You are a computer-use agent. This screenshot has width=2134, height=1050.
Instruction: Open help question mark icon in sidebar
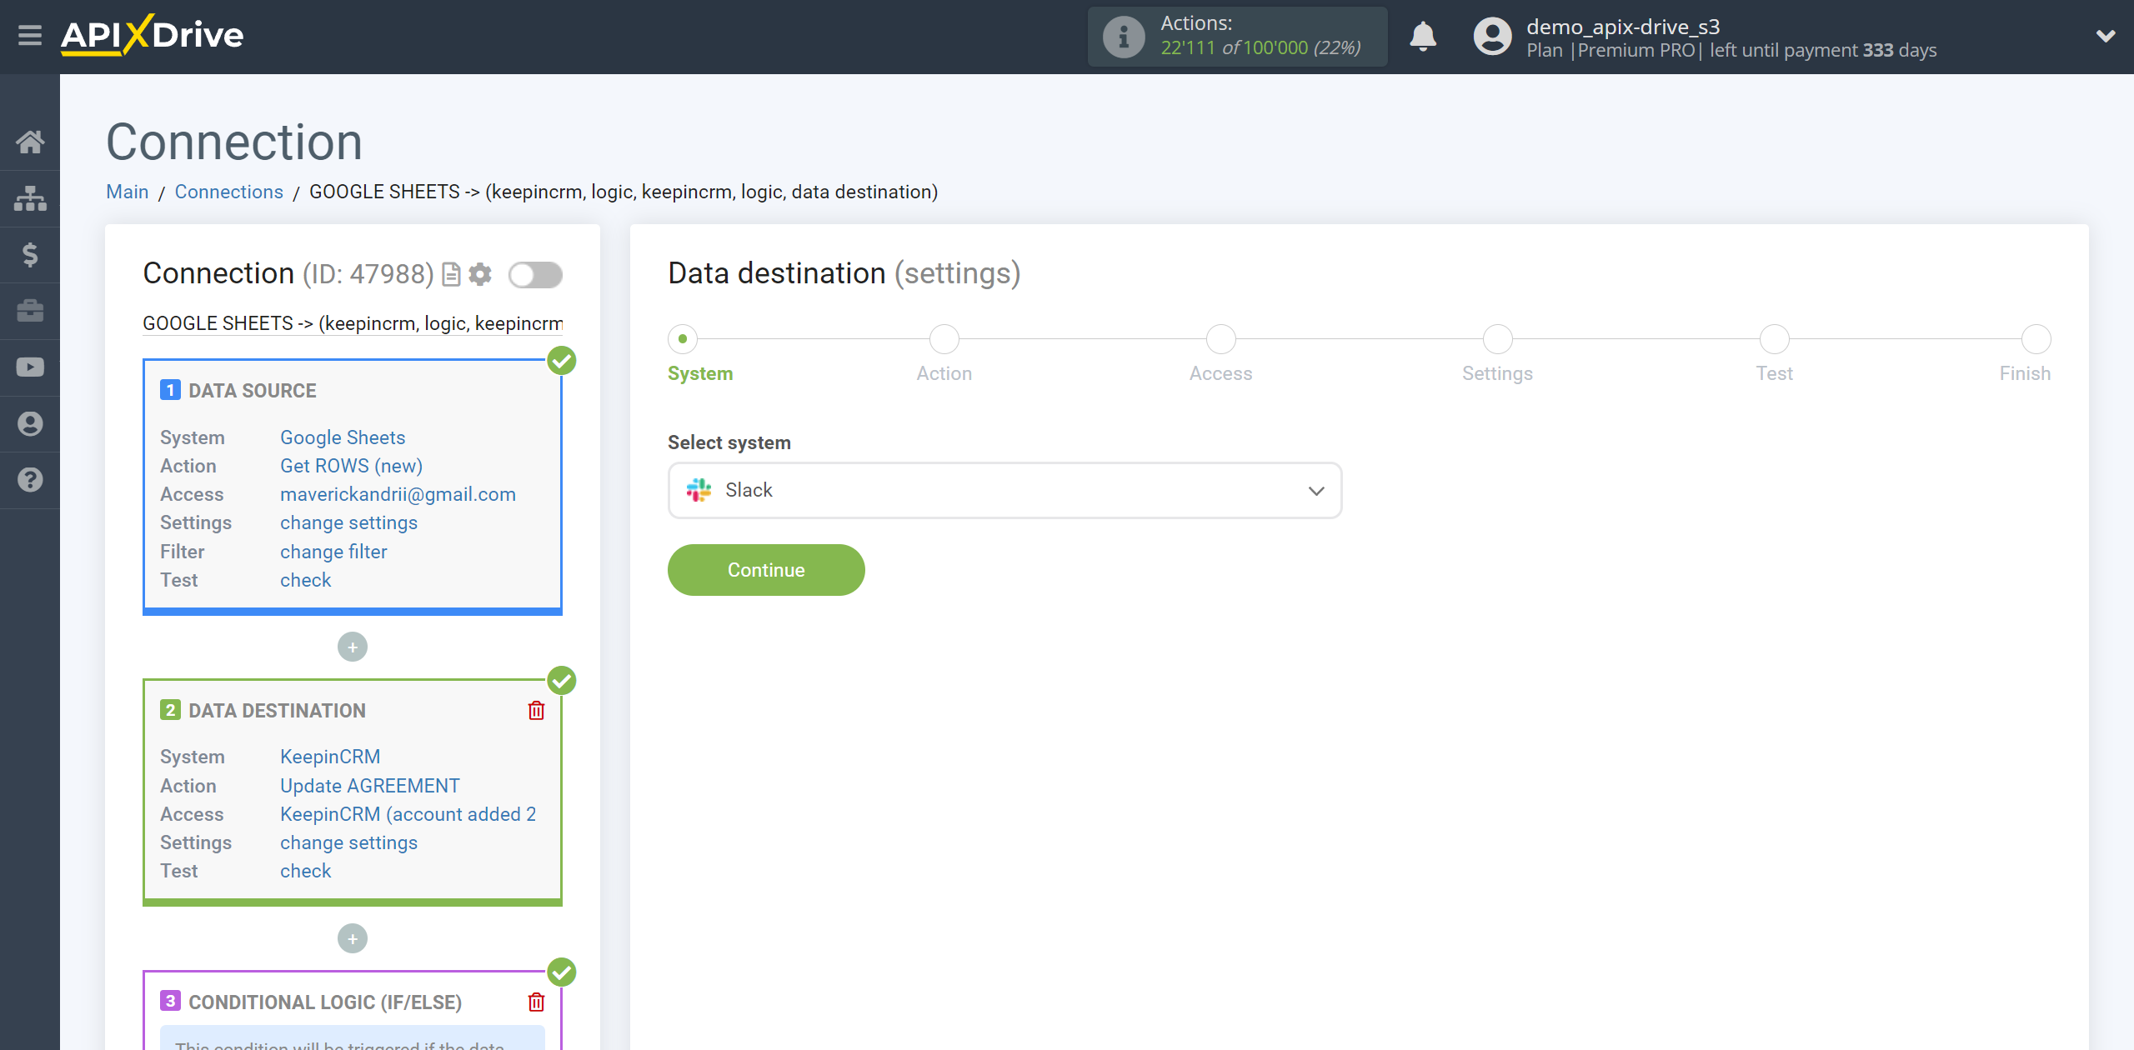[x=30, y=480]
